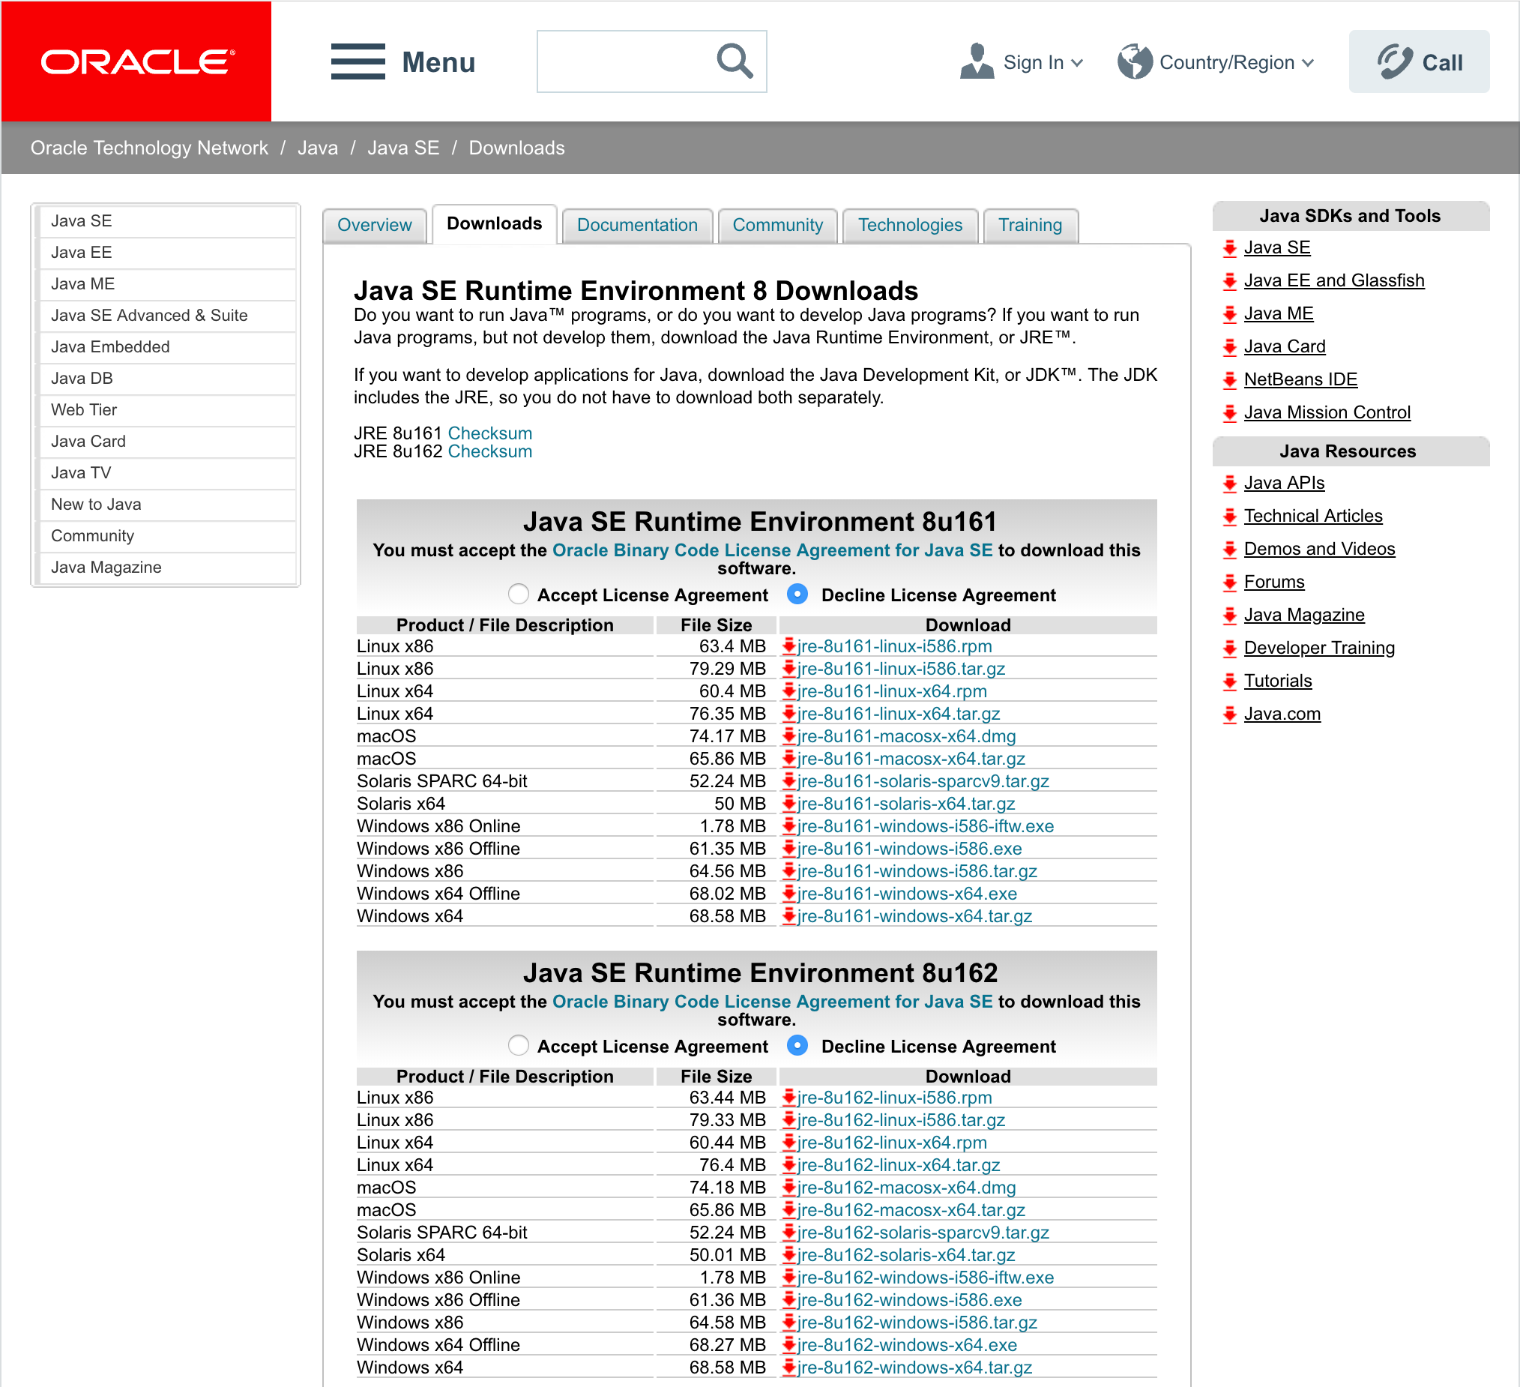Click the Java SE breadcrumb
1520x1387 pixels.
tap(403, 148)
